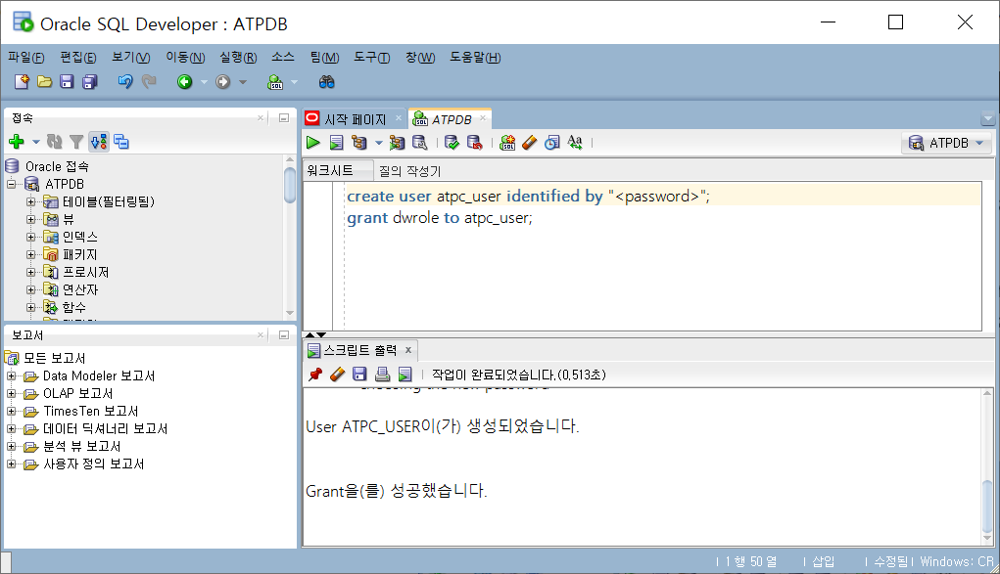Viewport: 1000px width, 574px height.
Task: Click the Rollback icon in worksheet toolbar
Action: pyautogui.click(x=474, y=143)
